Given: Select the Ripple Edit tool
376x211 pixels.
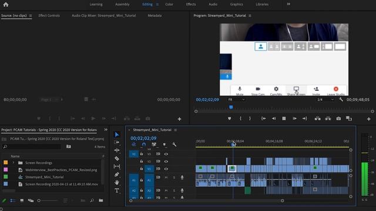Looking at the screenshot, I should 117,150.
